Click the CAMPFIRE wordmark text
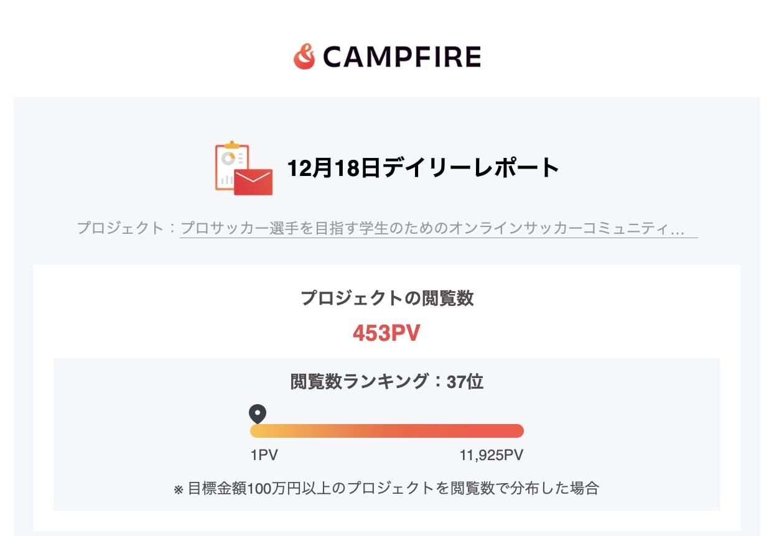Image resolution: width=774 pixels, height=536 pixels. point(402,58)
